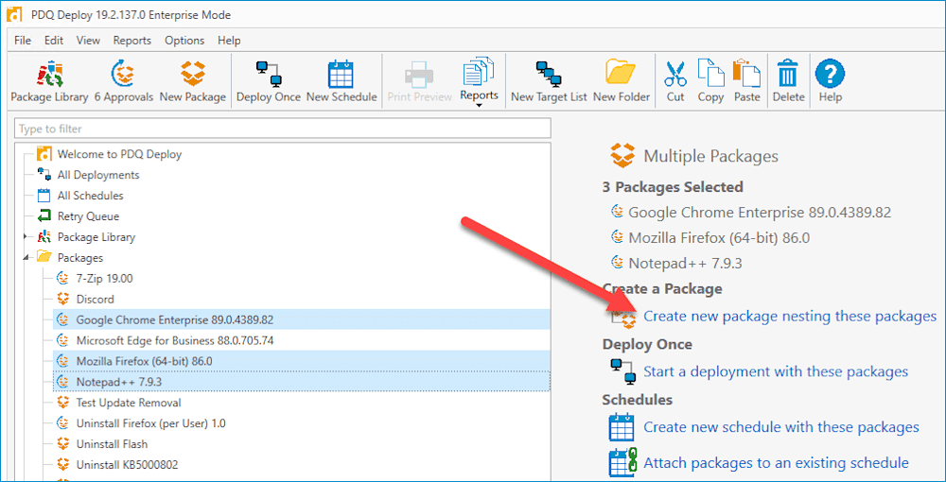Open the Reports dropdown arrow
Screen dimensions: 946x482
(x=479, y=106)
